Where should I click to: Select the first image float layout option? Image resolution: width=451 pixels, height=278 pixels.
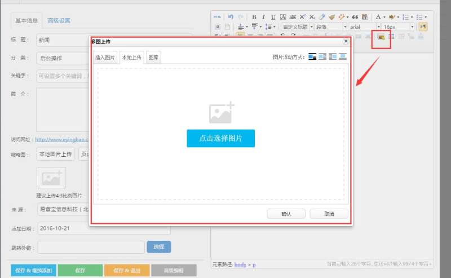click(x=312, y=57)
